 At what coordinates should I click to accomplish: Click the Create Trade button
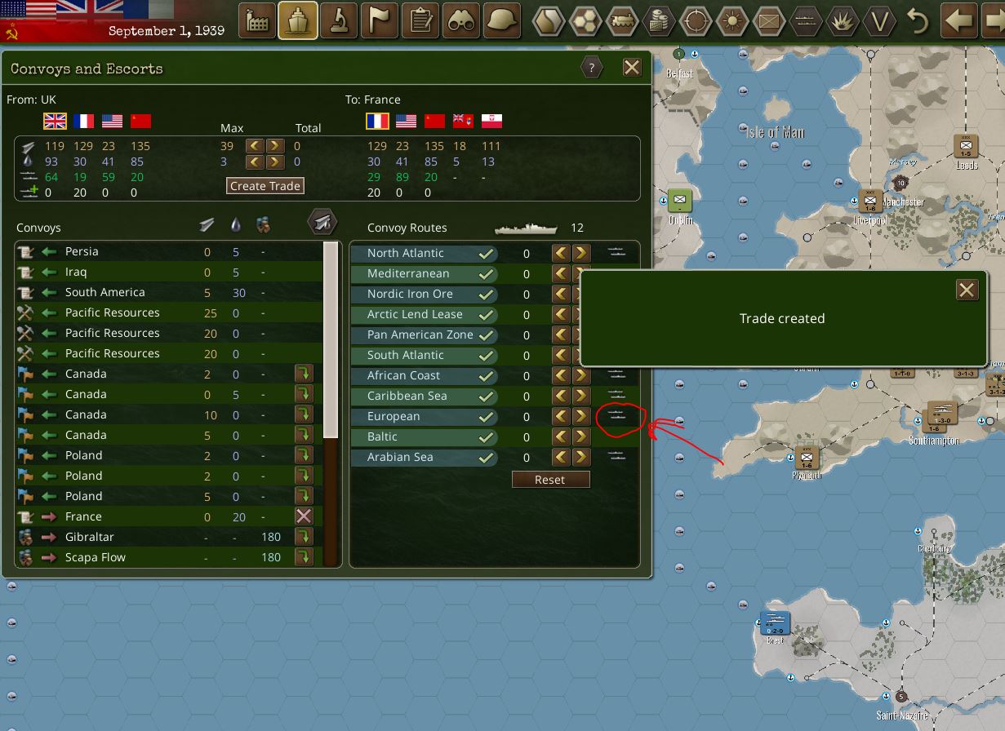point(265,186)
